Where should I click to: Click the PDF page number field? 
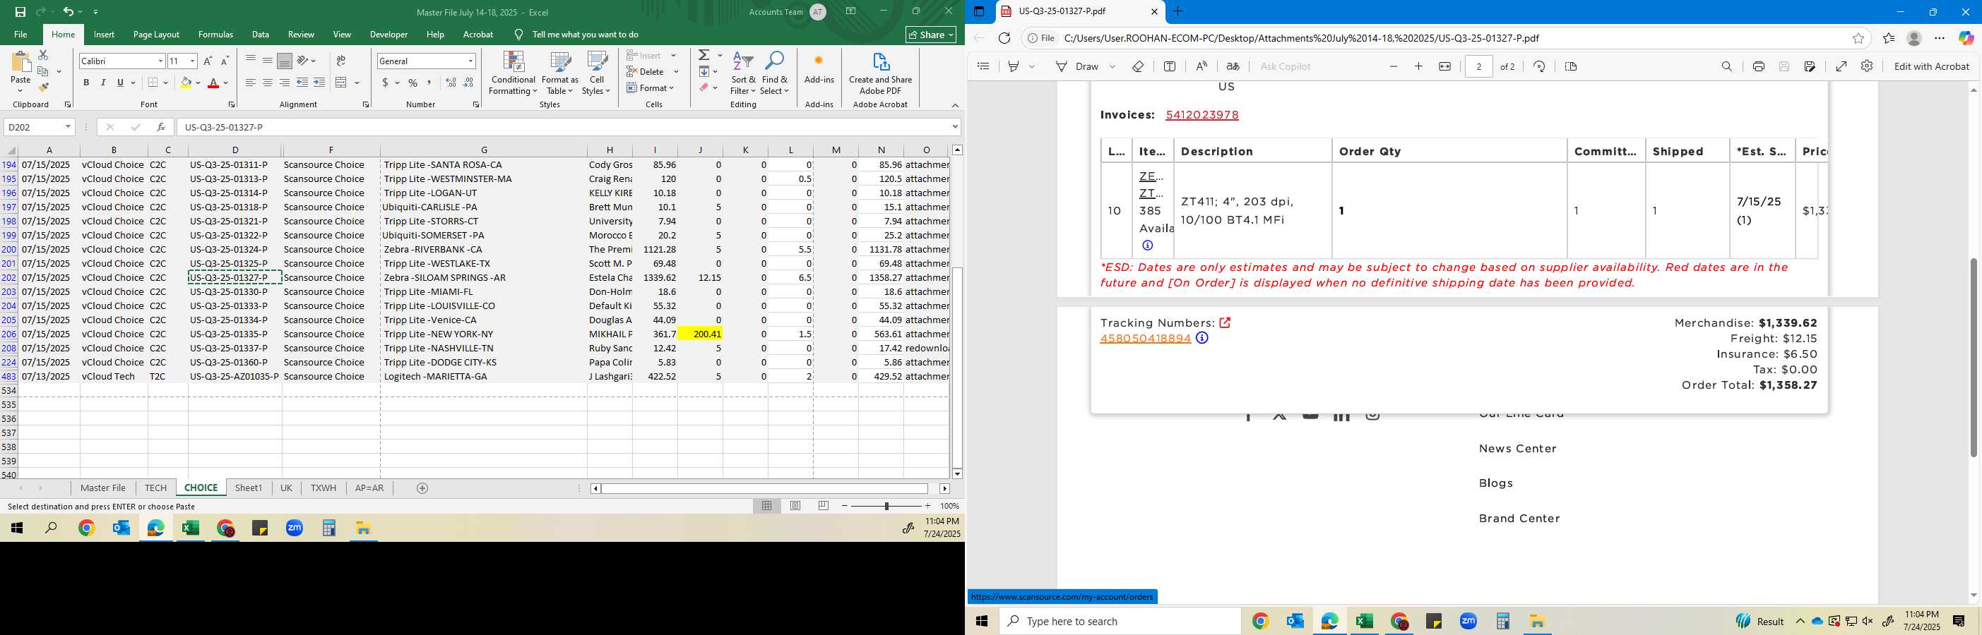tap(1479, 66)
